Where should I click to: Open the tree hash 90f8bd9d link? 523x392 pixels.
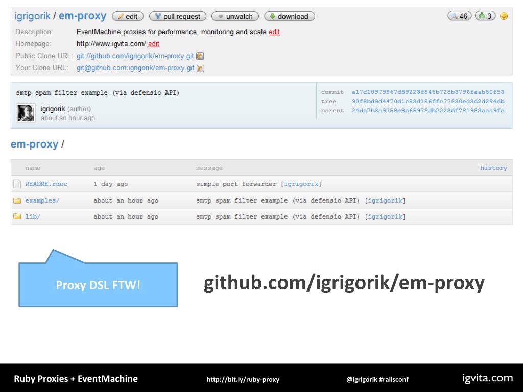tap(428, 101)
